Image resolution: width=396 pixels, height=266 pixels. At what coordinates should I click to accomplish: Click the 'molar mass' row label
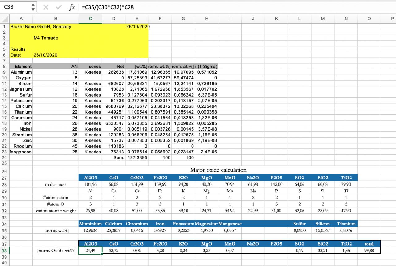[56, 184]
